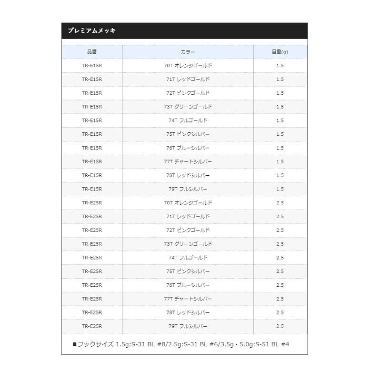Click 79T フルシルバー in the 1.5g group
This screenshot has height=381, width=381.
click(x=188, y=189)
